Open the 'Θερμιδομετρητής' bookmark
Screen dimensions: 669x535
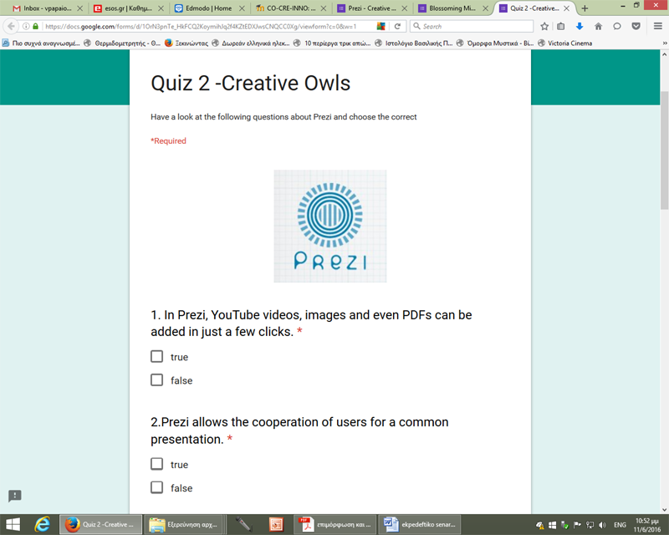pos(122,43)
